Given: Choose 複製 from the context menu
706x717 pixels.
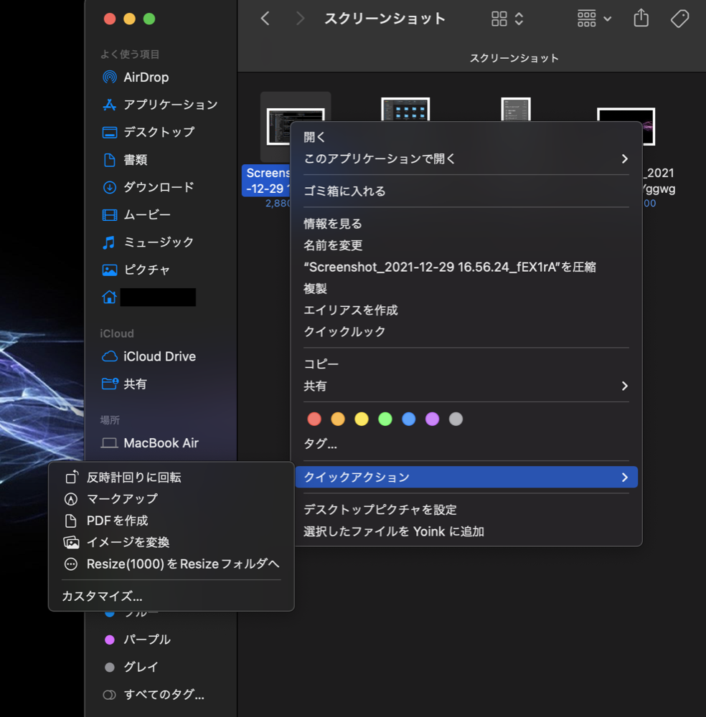Looking at the screenshot, I should (466, 288).
